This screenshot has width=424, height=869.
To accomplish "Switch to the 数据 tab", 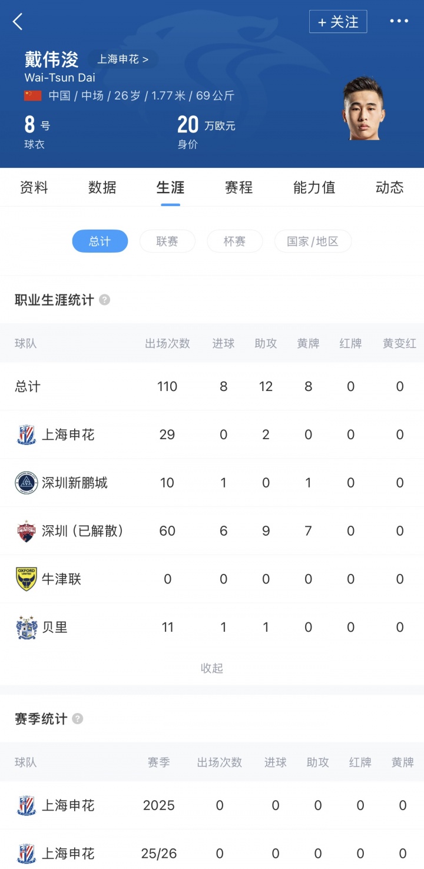I will (102, 187).
